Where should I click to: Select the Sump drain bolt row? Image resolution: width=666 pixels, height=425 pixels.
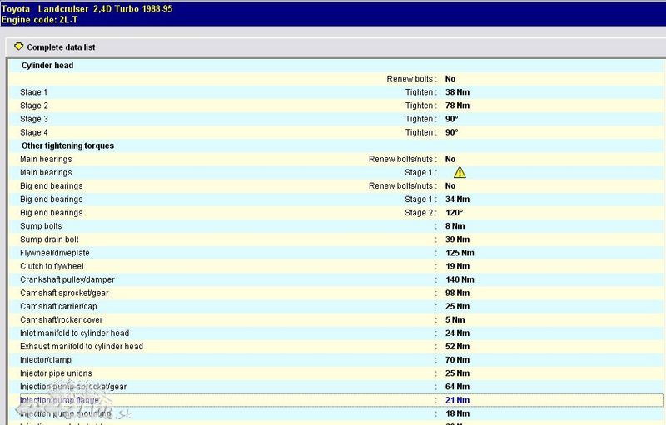335,240
